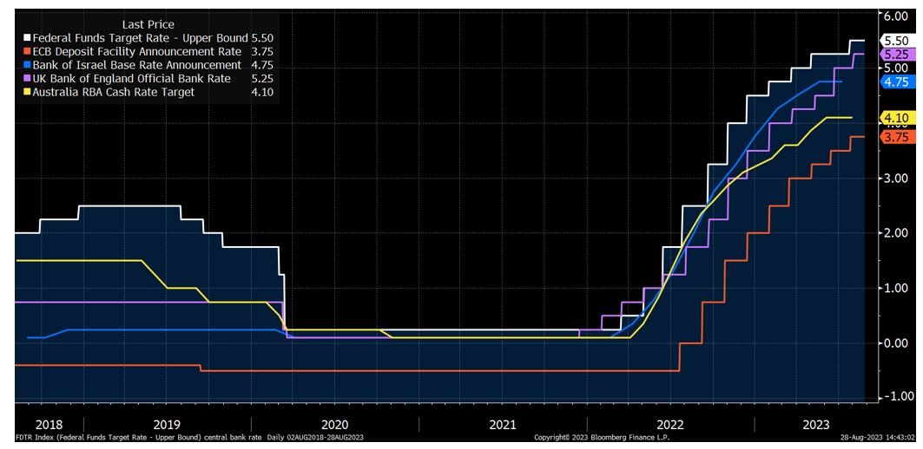This screenshot has width=923, height=449.
Task: Click the 2020 year label on time axis
Action: tap(335, 425)
